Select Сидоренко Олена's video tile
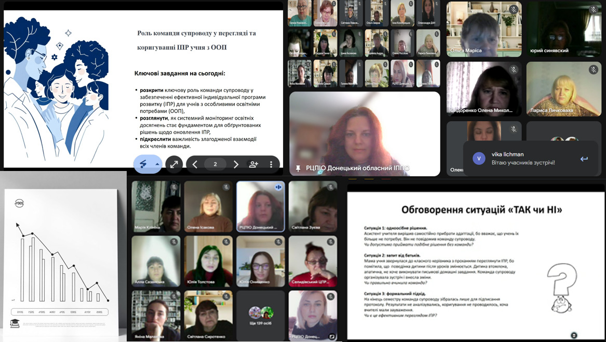The width and height of the screenshot is (606, 342). tap(484, 88)
